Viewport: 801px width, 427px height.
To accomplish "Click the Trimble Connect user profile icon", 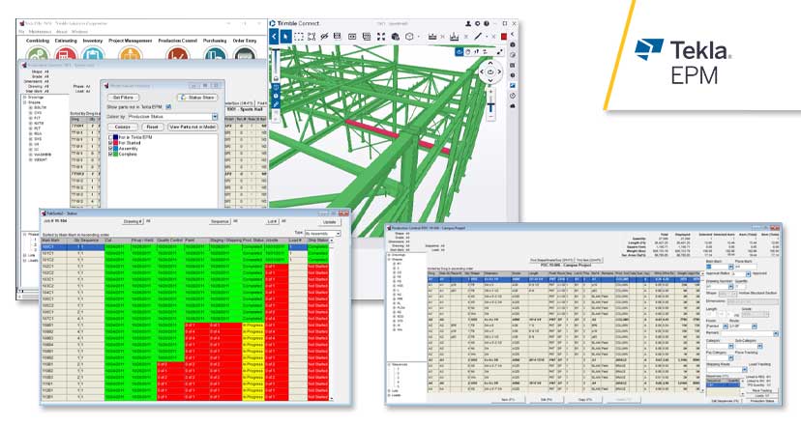I will pos(468,23).
